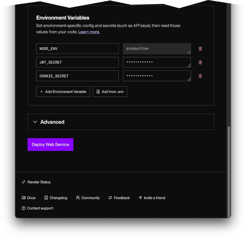Click the Changelog list icon
The width and height of the screenshot is (246, 238).
pos(46,198)
